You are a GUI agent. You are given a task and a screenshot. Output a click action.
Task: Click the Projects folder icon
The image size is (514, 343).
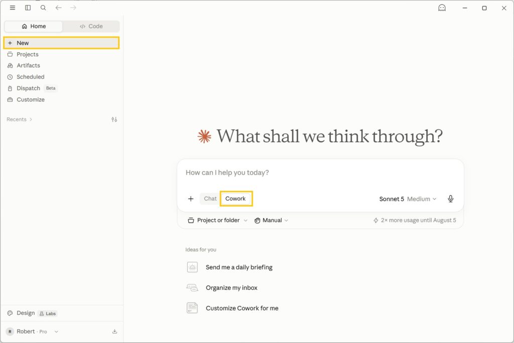click(x=10, y=54)
